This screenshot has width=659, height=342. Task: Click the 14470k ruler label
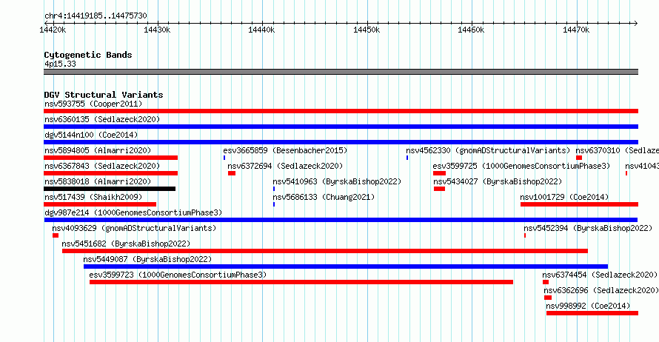(576, 30)
